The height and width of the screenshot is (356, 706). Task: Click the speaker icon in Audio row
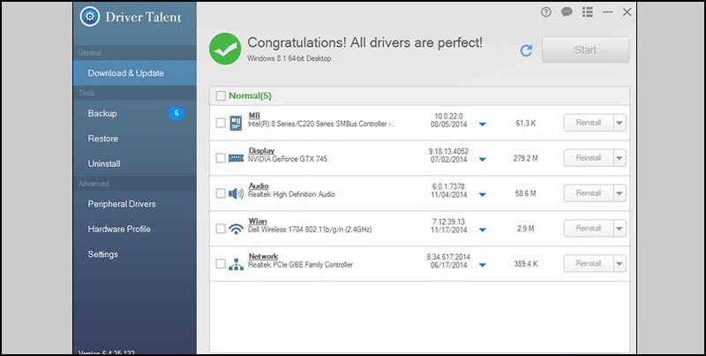236,193
